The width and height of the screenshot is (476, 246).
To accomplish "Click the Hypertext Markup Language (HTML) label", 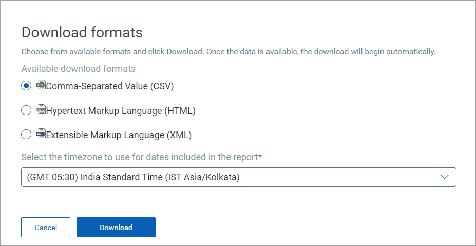I will click(121, 111).
